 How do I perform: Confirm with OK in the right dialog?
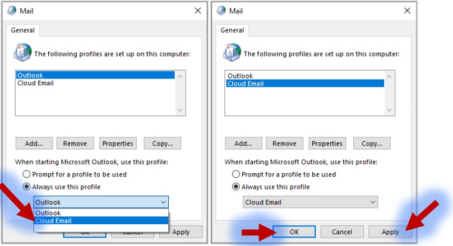tap(294, 232)
